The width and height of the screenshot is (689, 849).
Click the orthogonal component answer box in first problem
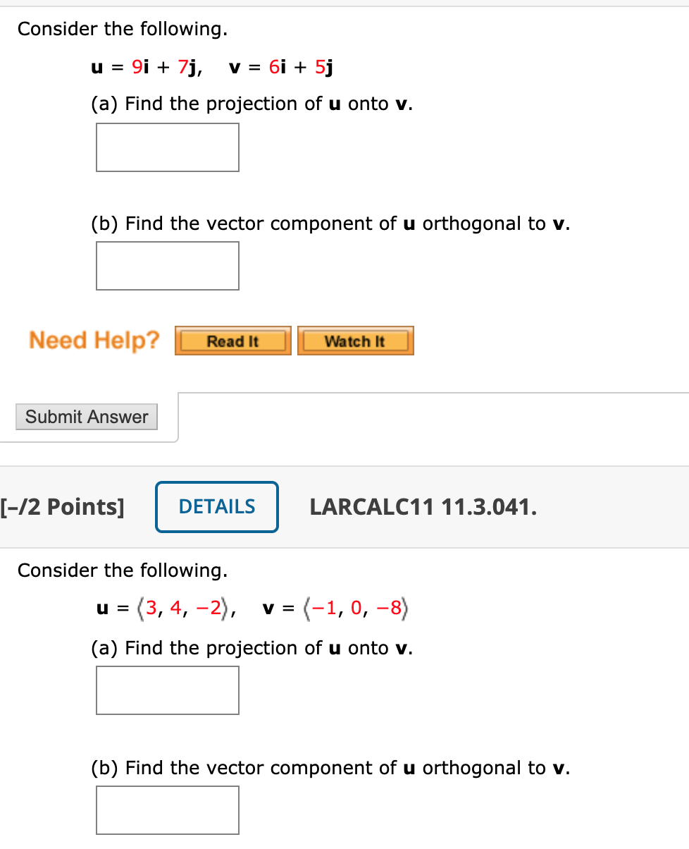coord(167,265)
